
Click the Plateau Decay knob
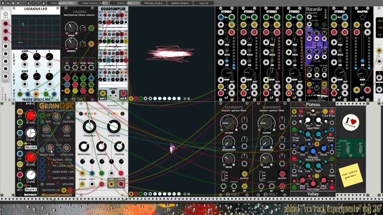click(x=324, y=149)
